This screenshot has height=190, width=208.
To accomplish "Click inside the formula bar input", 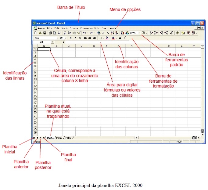I will [134, 42].
